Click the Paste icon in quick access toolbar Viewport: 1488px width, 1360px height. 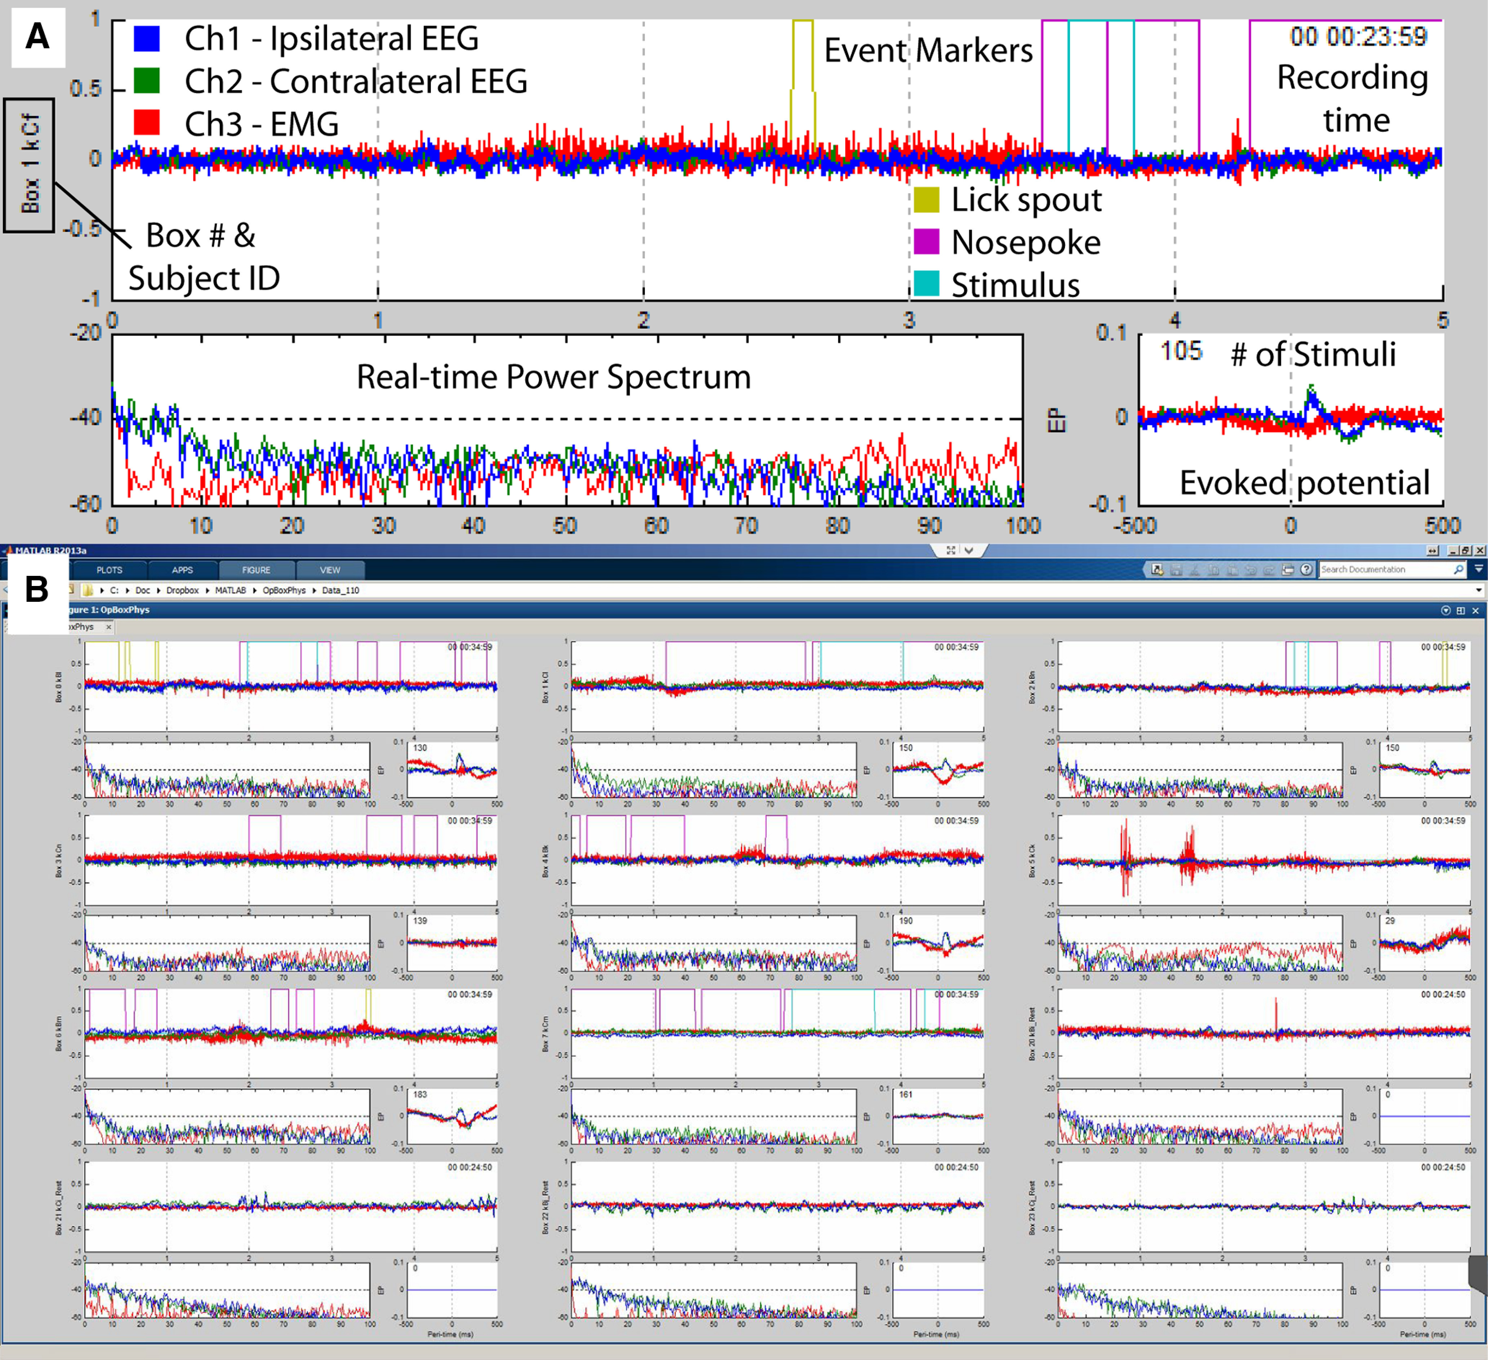(1233, 570)
